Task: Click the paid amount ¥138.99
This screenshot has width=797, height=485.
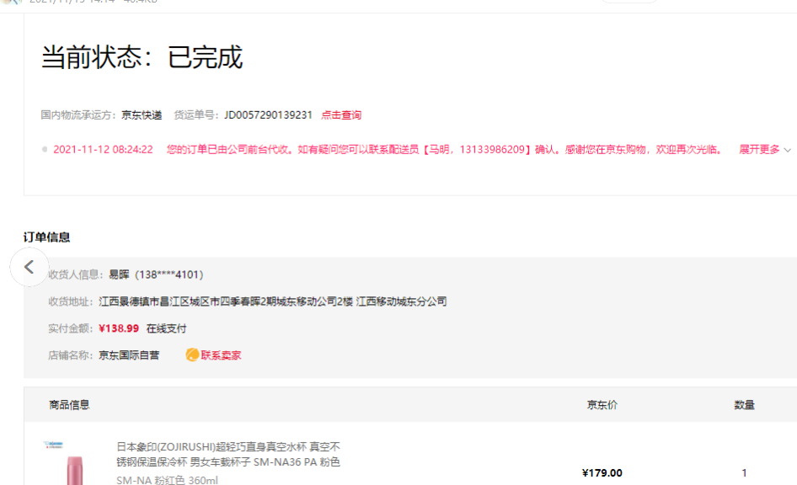Action: pyautogui.click(x=119, y=328)
